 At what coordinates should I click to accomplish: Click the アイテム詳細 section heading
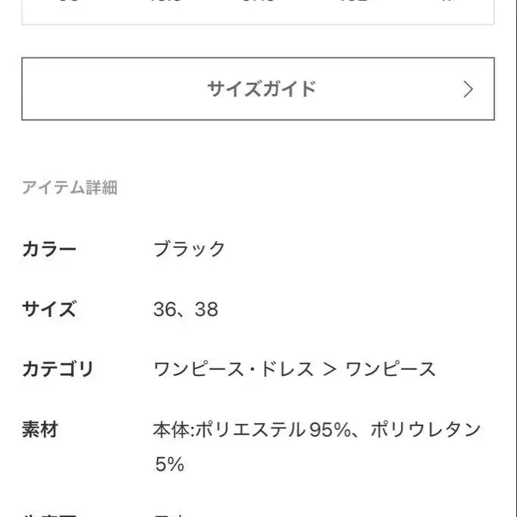70,188
